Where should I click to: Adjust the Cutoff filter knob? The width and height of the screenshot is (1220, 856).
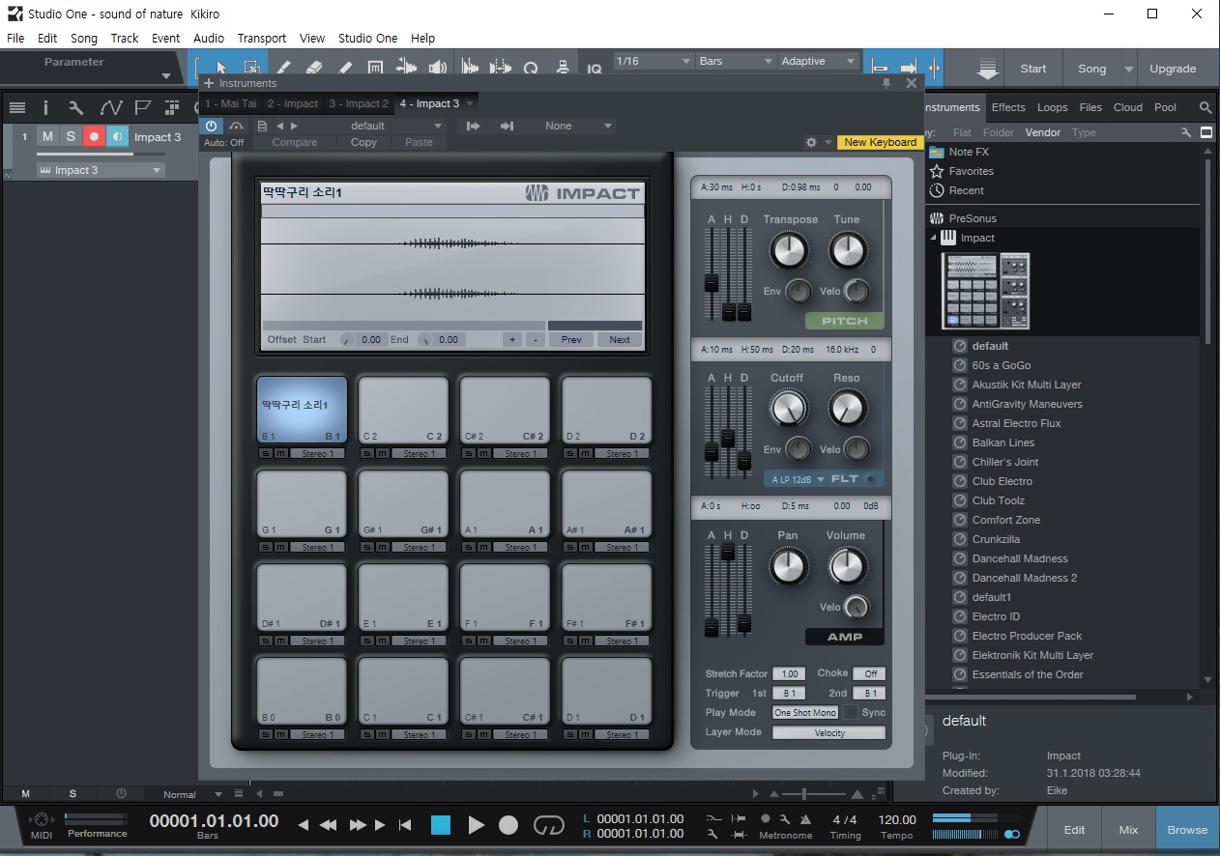788,410
